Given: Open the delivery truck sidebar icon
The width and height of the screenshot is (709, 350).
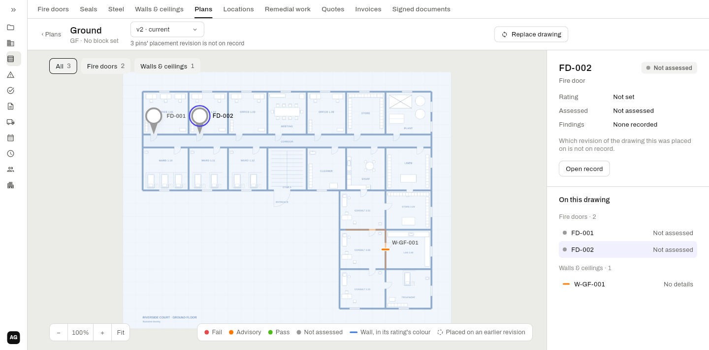Looking at the screenshot, I should [x=10, y=122].
